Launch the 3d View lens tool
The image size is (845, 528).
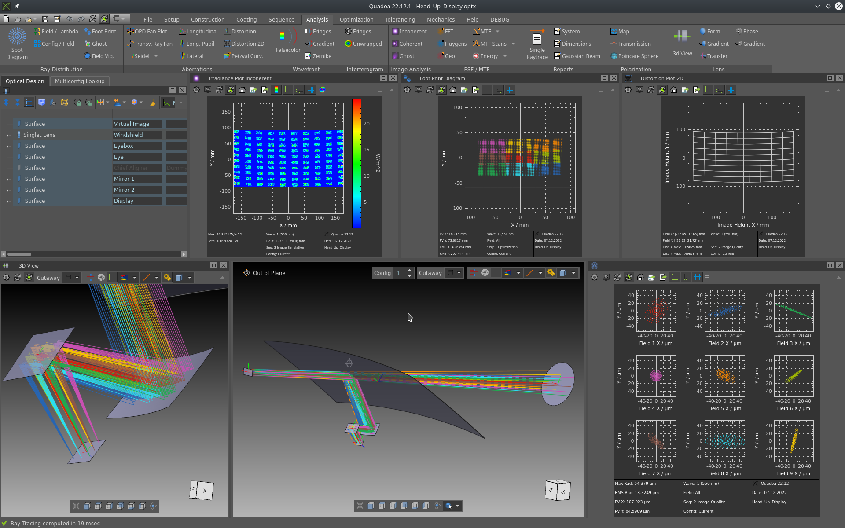[x=682, y=42]
